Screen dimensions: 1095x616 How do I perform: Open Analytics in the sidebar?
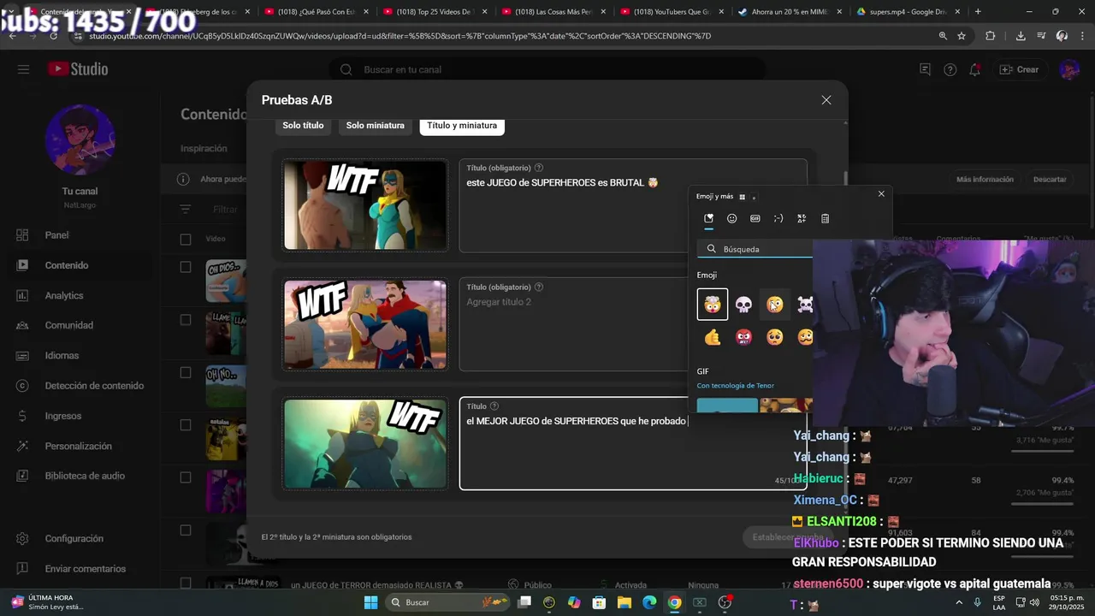point(80,295)
